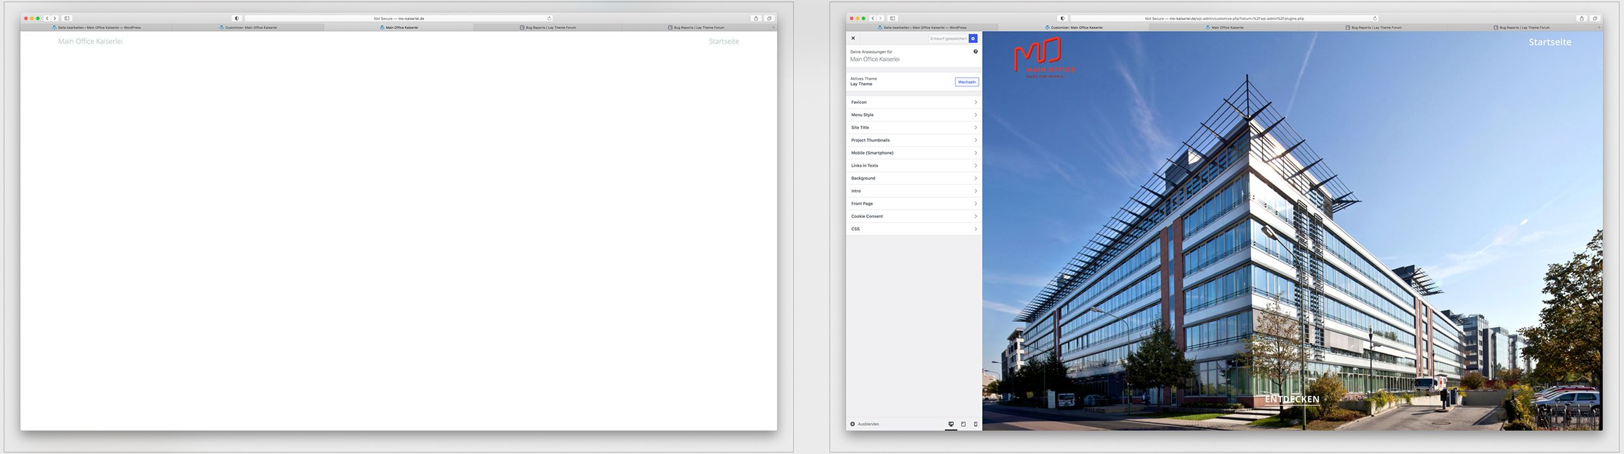Viewport: 1624px width, 454px height.
Task: Open publish settings via the blue gear icon
Action: pyautogui.click(x=973, y=39)
